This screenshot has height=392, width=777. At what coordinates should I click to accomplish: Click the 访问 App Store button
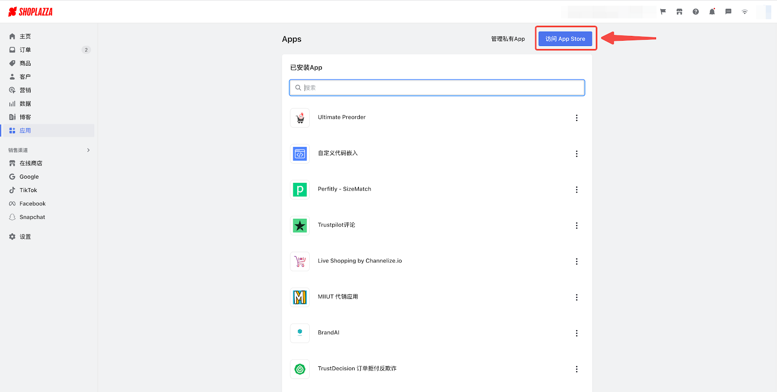[x=565, y=39]
